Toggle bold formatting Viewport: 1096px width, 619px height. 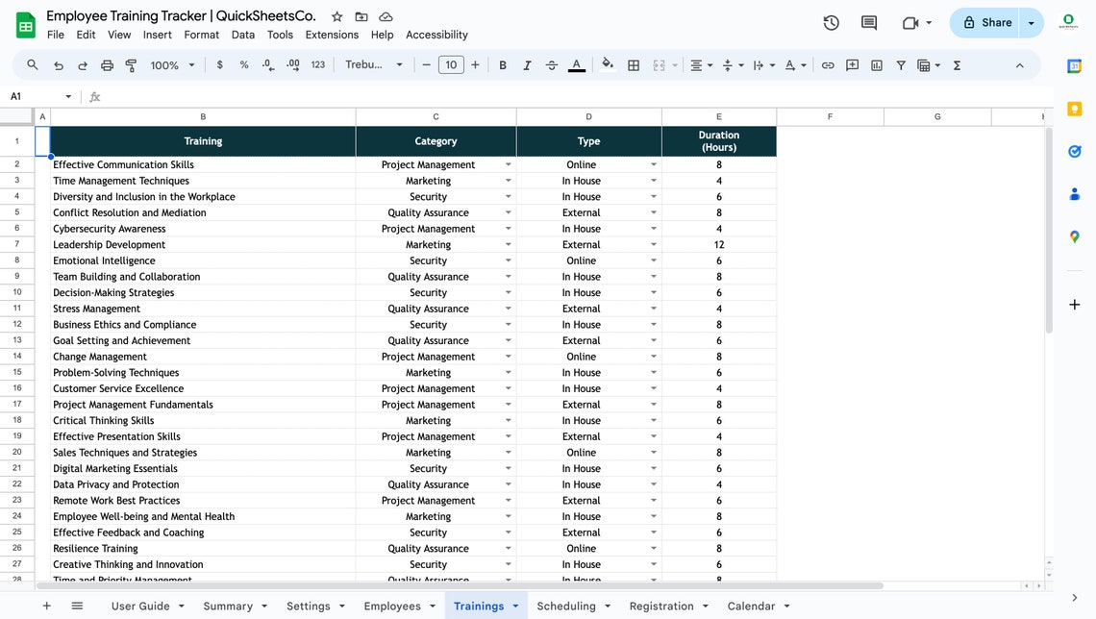(x=502, y=65)
